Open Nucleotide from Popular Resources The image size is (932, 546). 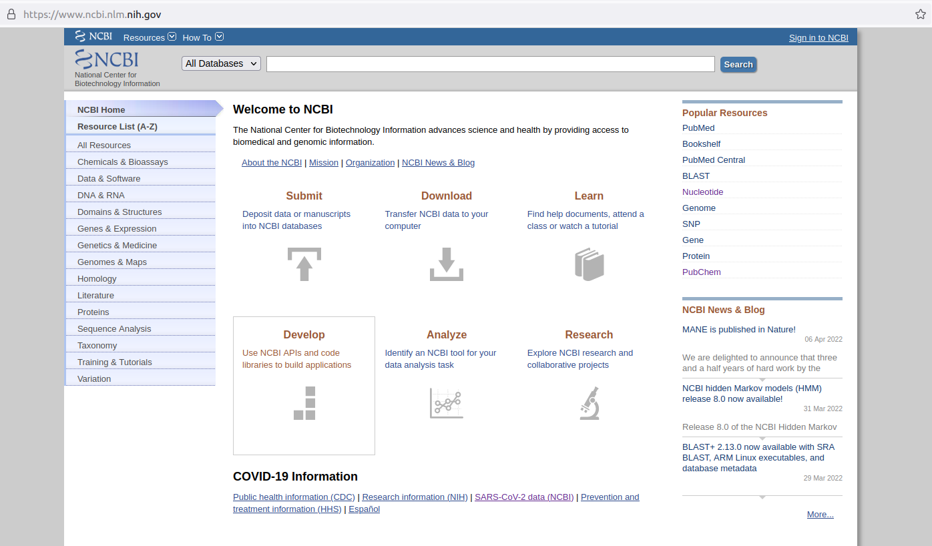[x=702, y=192]
